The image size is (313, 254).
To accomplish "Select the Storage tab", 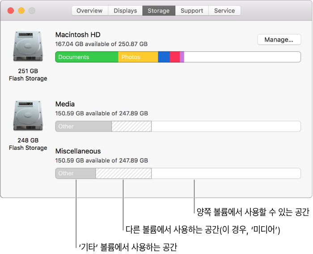I will click(x=159, y=11).
